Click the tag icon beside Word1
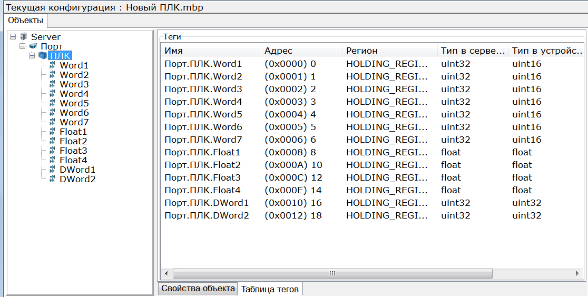 (x=52, y=65)
